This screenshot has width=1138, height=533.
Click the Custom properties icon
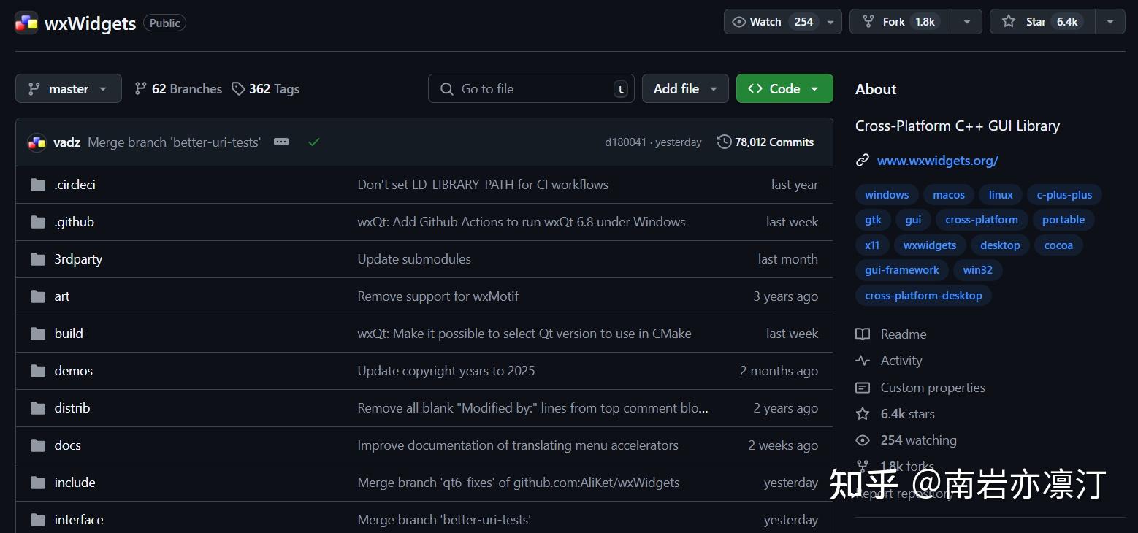pos(863,388)
